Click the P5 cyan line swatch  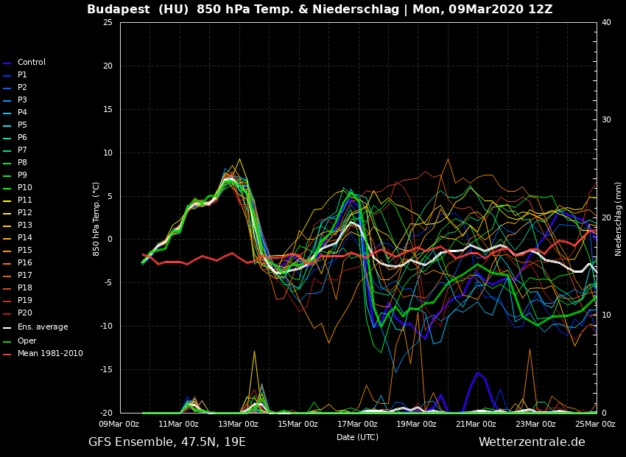coord(7,125)
